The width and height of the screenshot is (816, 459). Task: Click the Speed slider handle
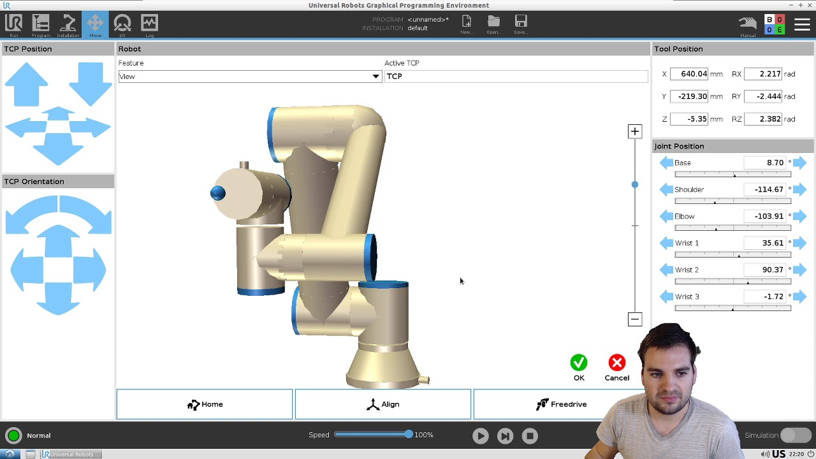coord(408,435)
